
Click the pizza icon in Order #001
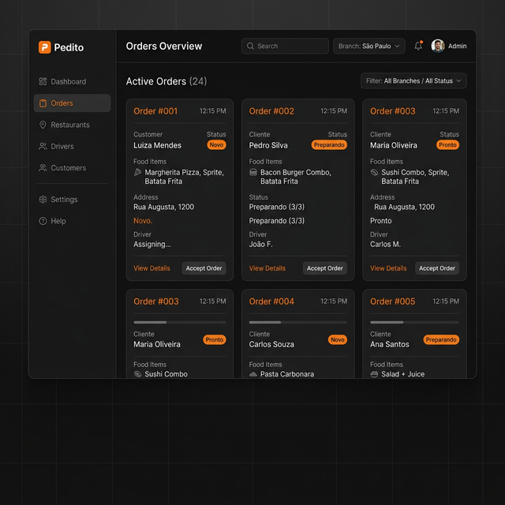click(138, 172)
